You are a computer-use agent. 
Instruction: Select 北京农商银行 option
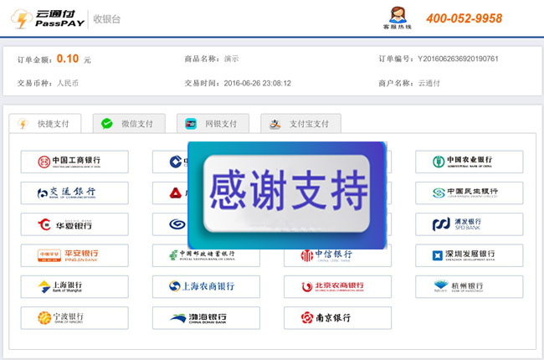[337, 287]
